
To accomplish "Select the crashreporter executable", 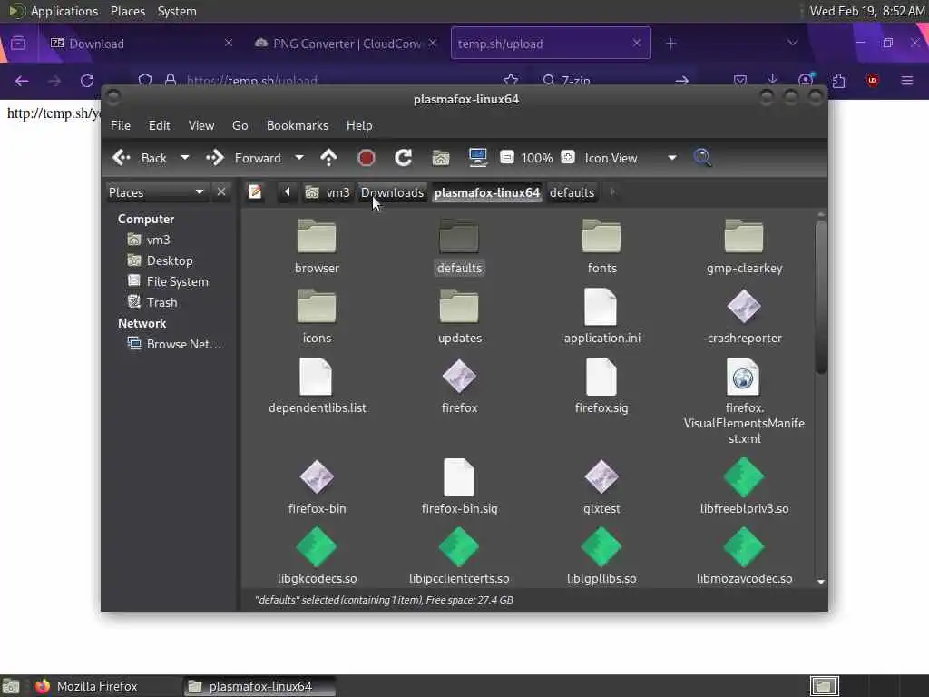I will click(x=744, y=317).
